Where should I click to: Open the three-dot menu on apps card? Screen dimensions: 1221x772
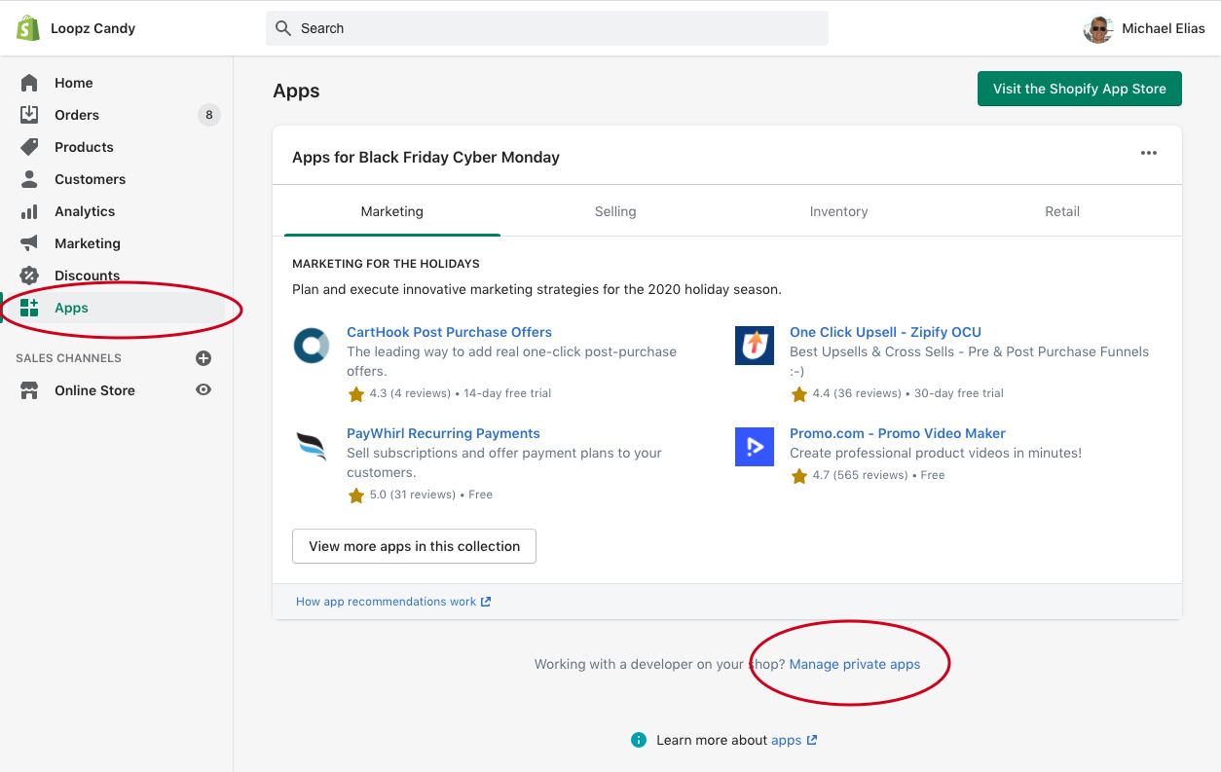[x=1149, y=153]
